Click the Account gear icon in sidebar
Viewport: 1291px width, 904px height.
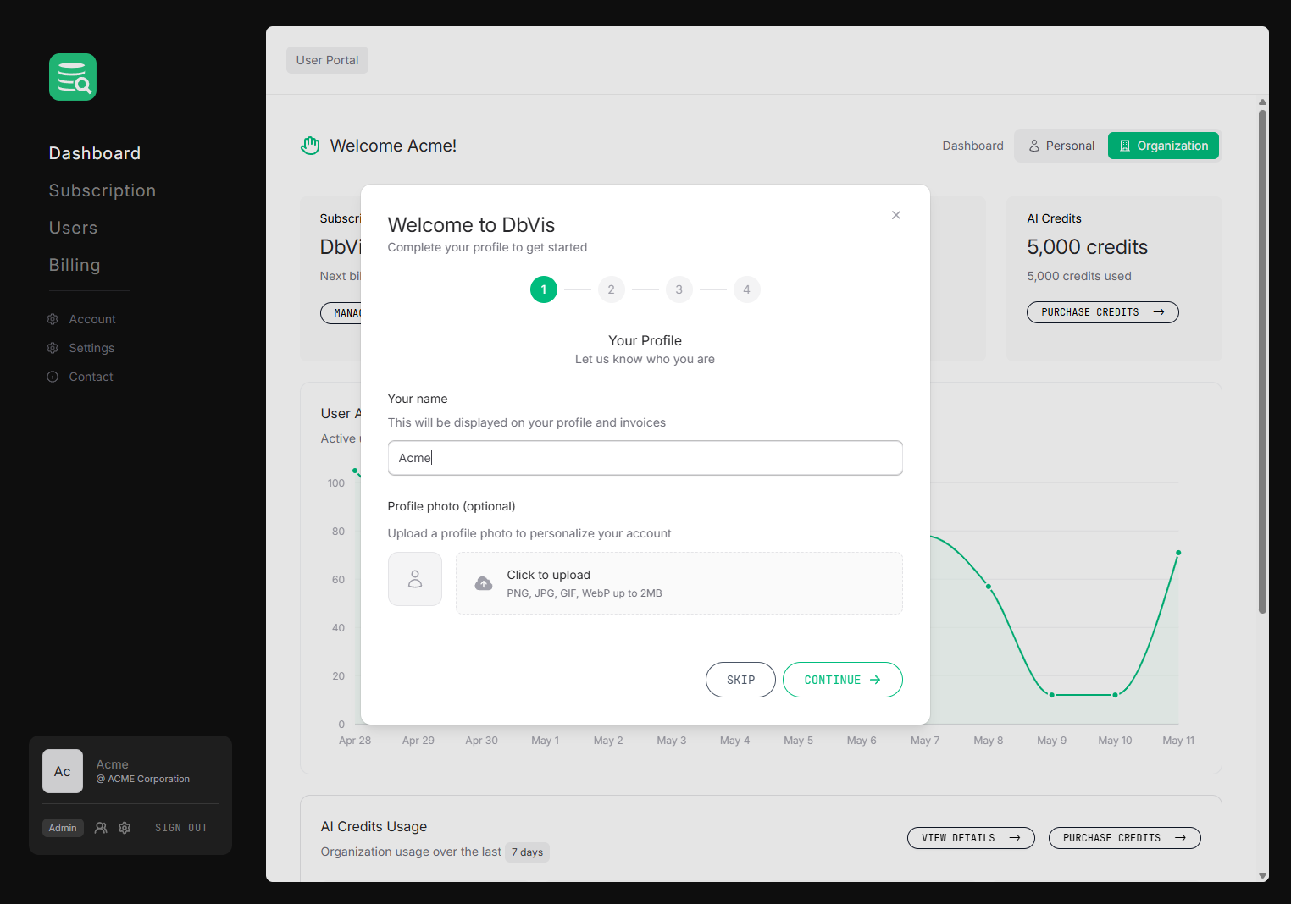pyautogui.click(x=53, y=319)
